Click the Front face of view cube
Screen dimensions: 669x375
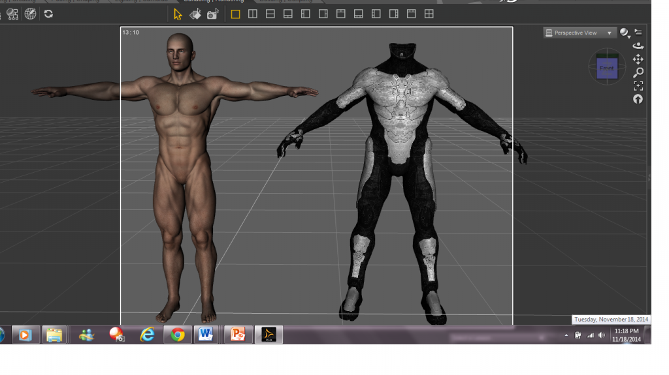607,68
